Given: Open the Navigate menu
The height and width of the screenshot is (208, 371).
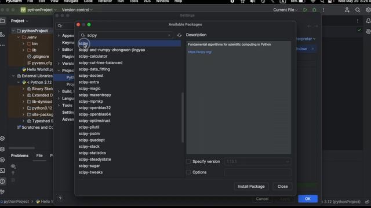Looking at the screenshot, I should coord(71,1).
